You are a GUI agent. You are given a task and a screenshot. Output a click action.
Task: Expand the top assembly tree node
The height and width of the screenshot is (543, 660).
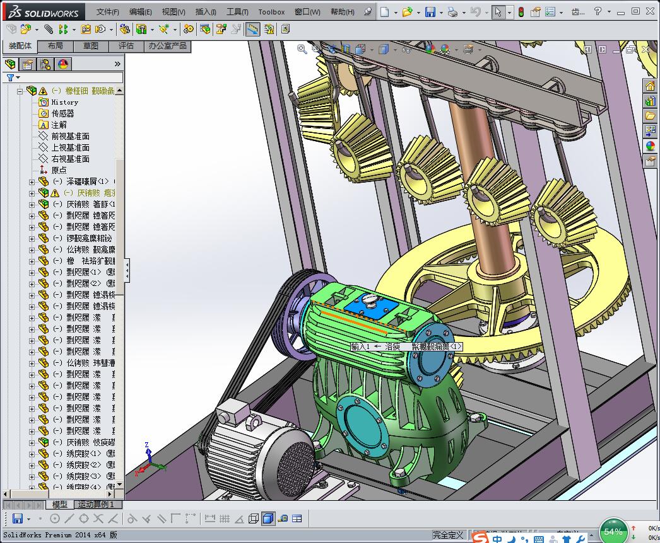click(20, 91)
